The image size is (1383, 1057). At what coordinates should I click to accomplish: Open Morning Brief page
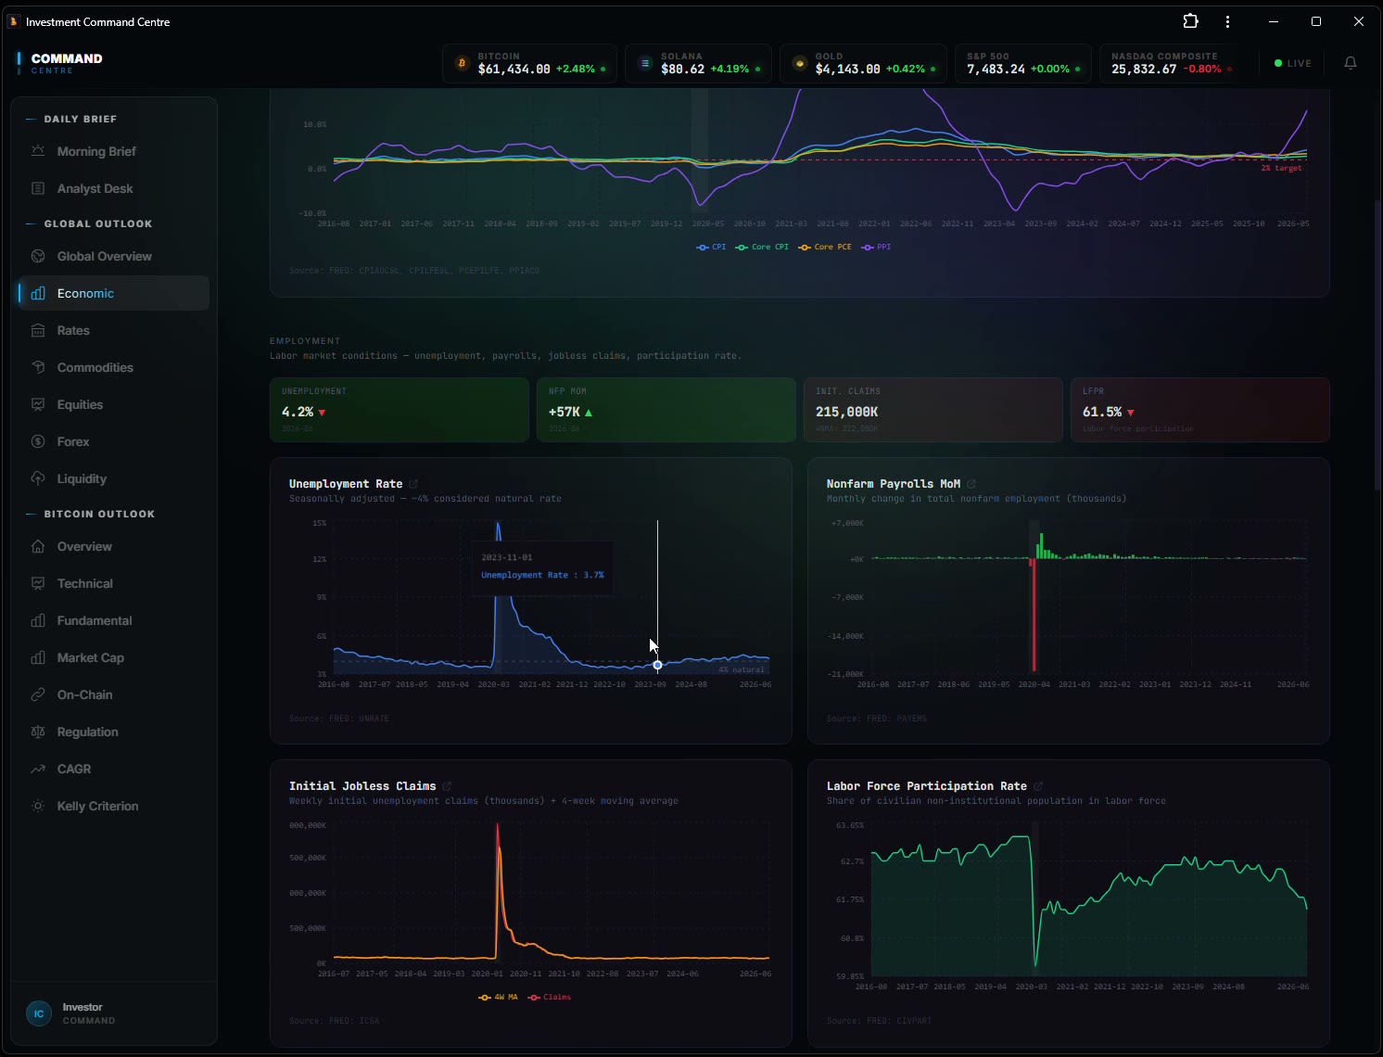(x=113, y=151)
